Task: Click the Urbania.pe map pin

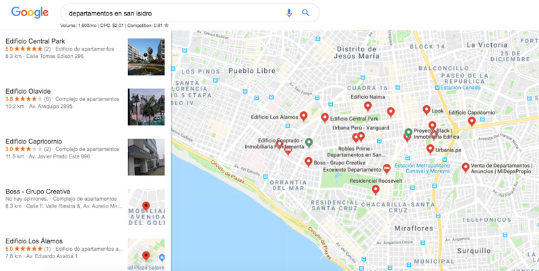Action: click(x=431, y=149)
